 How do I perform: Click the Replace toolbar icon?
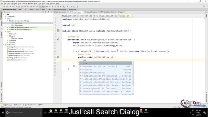coord(28,6)
